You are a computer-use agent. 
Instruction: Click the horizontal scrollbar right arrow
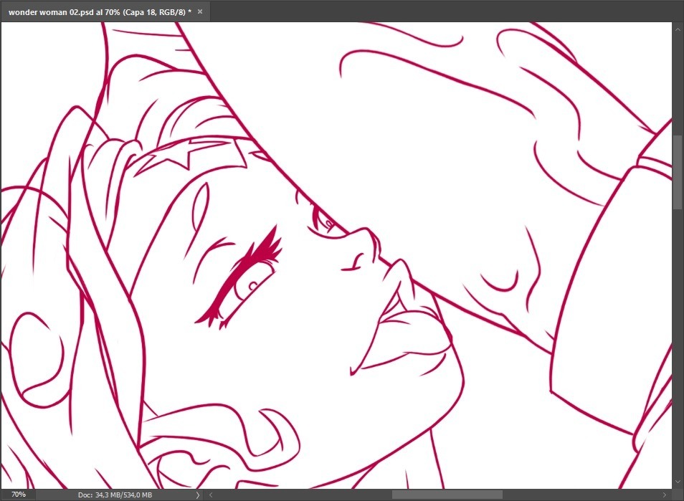[665, 495]
